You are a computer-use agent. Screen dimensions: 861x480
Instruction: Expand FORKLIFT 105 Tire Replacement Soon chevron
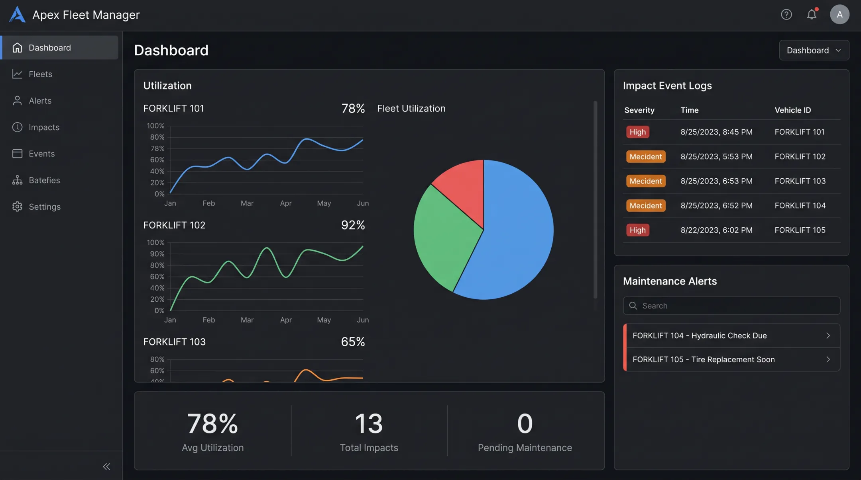(x=828, y=359)
